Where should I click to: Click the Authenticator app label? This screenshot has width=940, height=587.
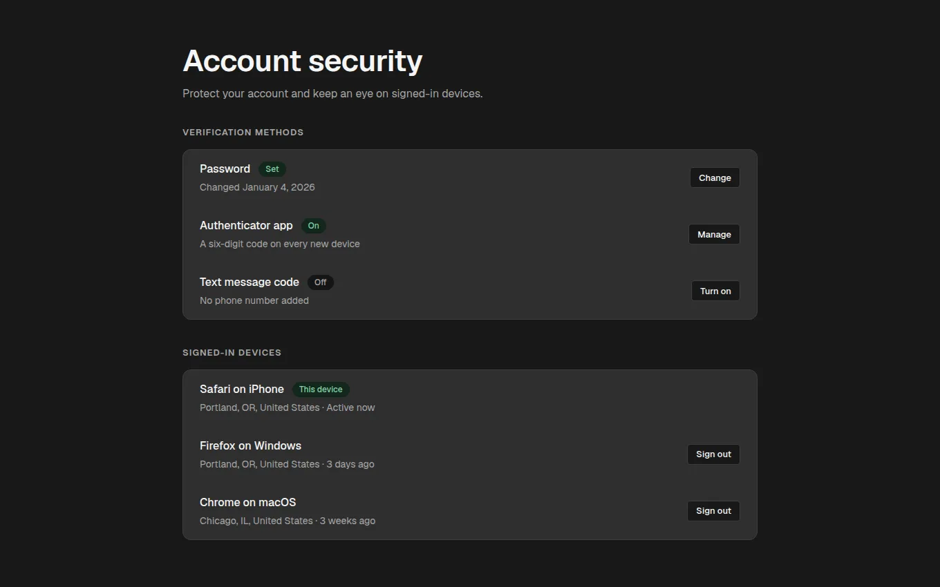coord(246,225)
